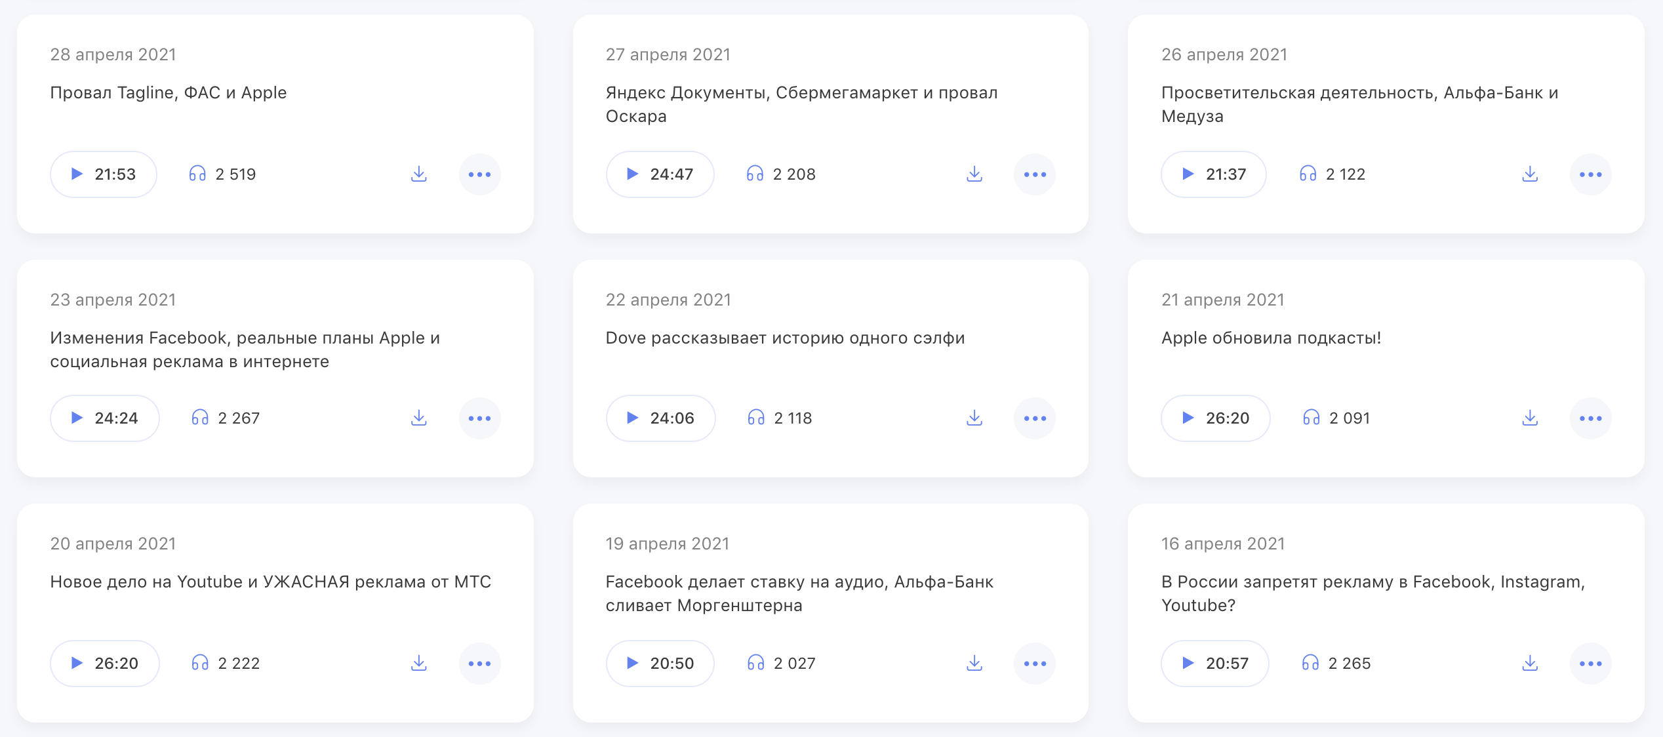Play the Apple обновила подкасты episode
1663x737 pixels.
coord(1216,418)
